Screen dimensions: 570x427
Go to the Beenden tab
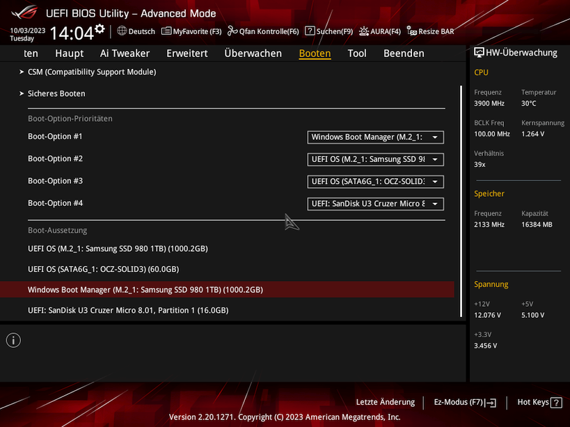[404, 54]
